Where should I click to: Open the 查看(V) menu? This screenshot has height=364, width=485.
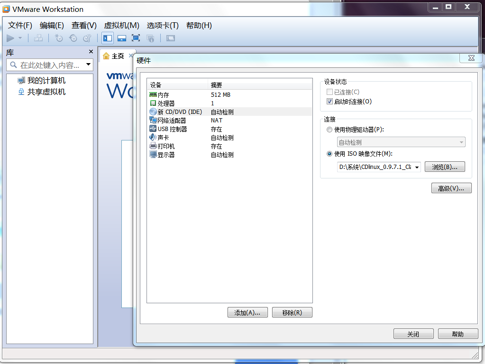click(84, 25)
